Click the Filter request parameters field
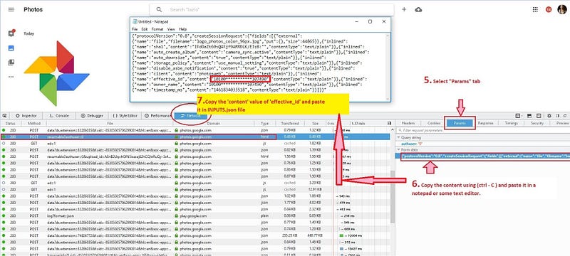Screen dimensions: 570x256 tap(483, 130)
